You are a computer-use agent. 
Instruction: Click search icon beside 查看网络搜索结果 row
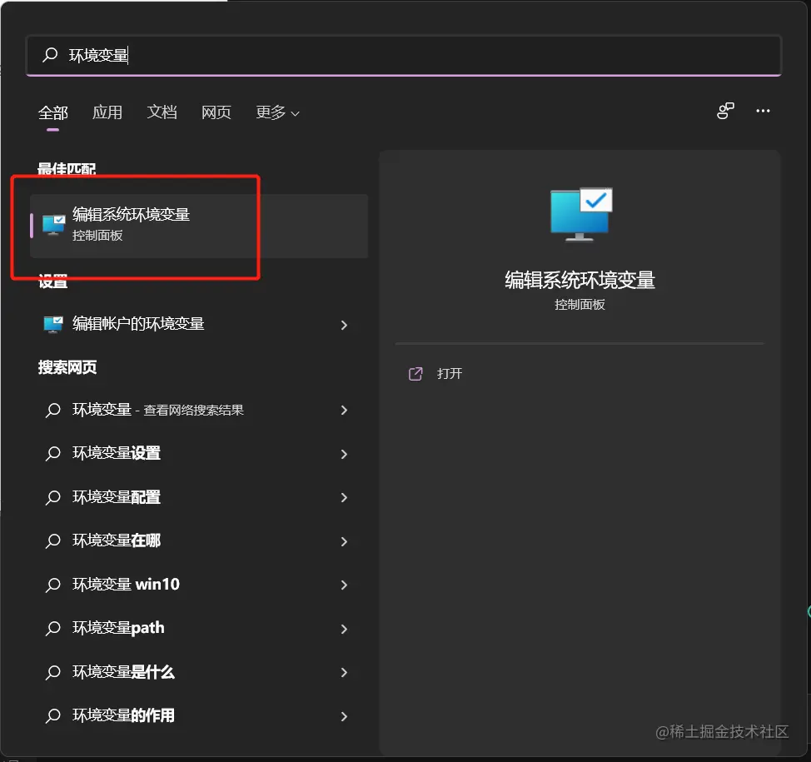pyautogui.click(x=52, y=411)
